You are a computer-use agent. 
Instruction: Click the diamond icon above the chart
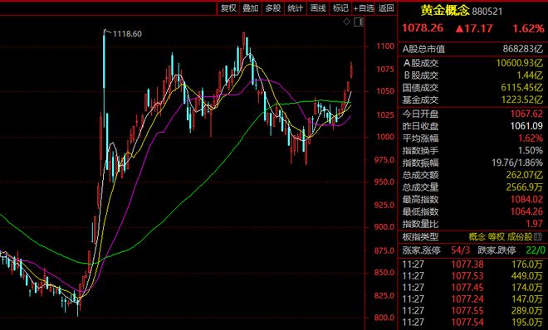coord(346,22)
